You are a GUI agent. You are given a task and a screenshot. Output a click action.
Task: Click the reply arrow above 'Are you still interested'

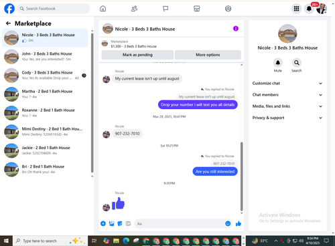pos(202,156)
